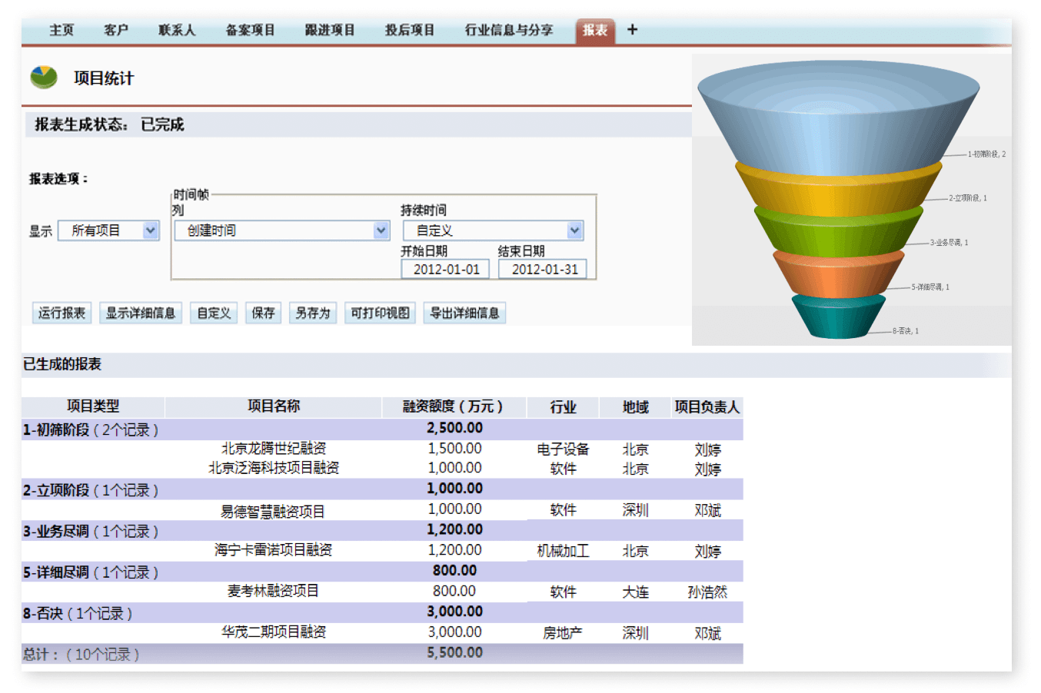Open the 主页 tab
Screen dimensions: 1041x693
coord(62,30)
